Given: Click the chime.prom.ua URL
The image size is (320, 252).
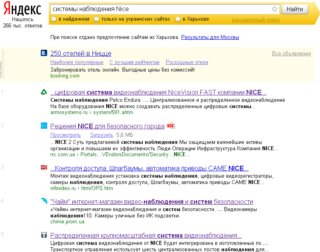Looking at the screenshot, I should point(67,222).
